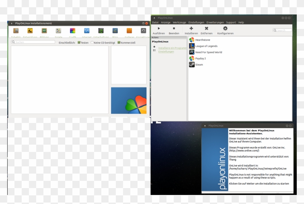Select the Hearthstone icon in program list
This screenshot has width=304, height=204.
click(192, 40)
